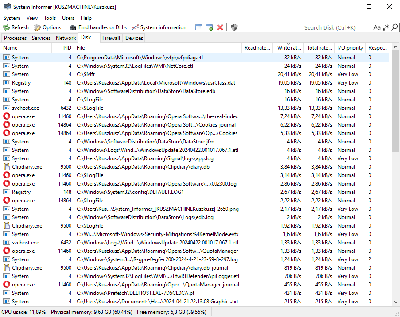Viewport: 400px width, 317px height.
Task: Open Options from the toolbar
Action: (47, 27)
